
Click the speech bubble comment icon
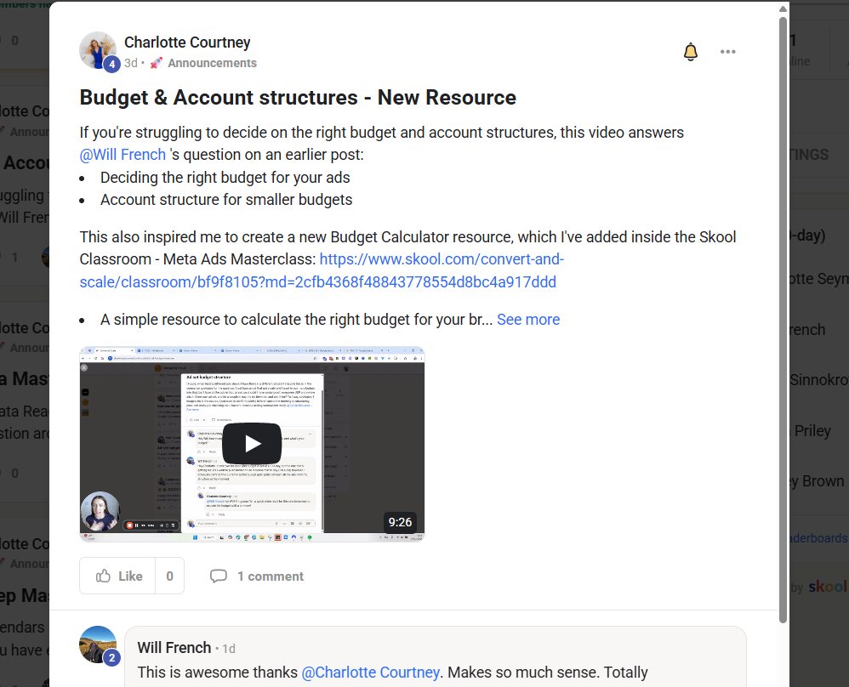(x=219, y=576)
